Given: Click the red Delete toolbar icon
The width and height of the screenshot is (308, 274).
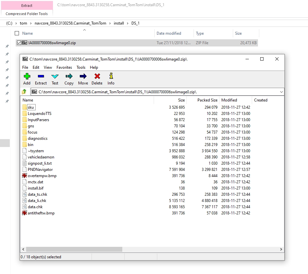Looking at the screenshot, I should [x=97, y=76].
